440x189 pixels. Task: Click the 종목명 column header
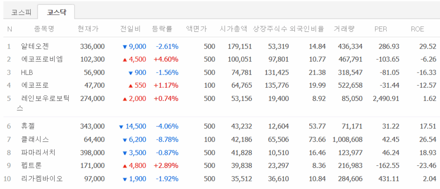tap(44, 29)
